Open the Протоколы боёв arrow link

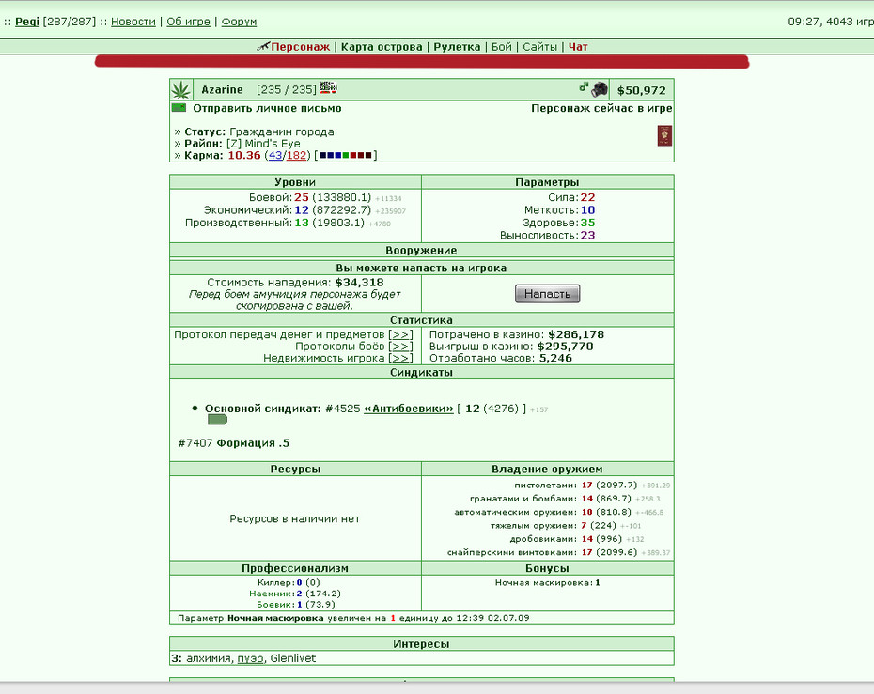click(x=400, y=347)
